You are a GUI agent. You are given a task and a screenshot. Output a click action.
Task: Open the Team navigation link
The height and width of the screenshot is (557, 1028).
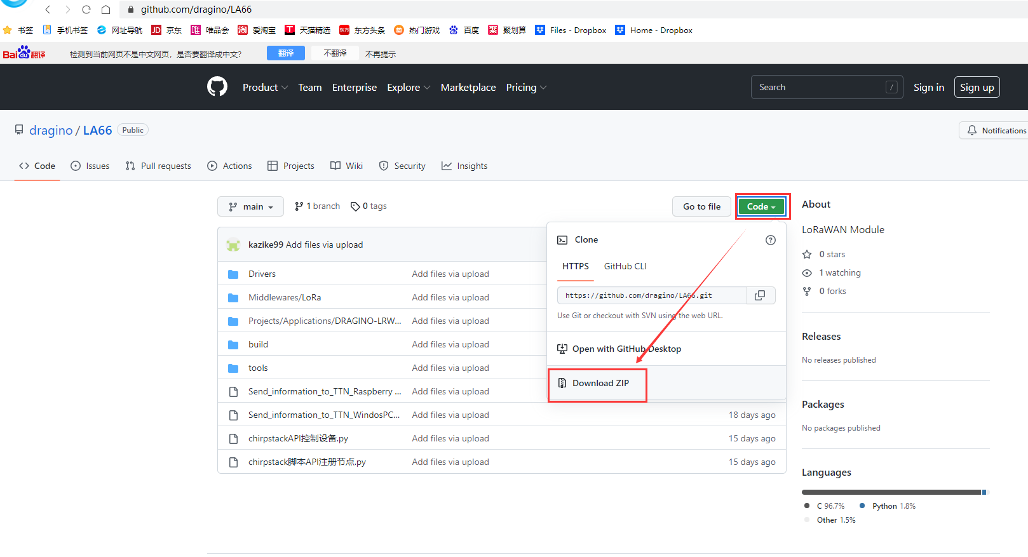coord(310,88)
